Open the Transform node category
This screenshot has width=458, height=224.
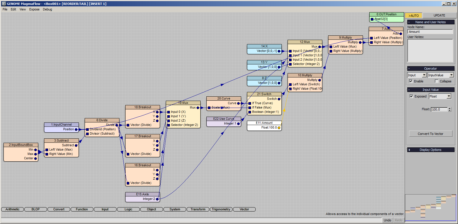pos(198,209)
